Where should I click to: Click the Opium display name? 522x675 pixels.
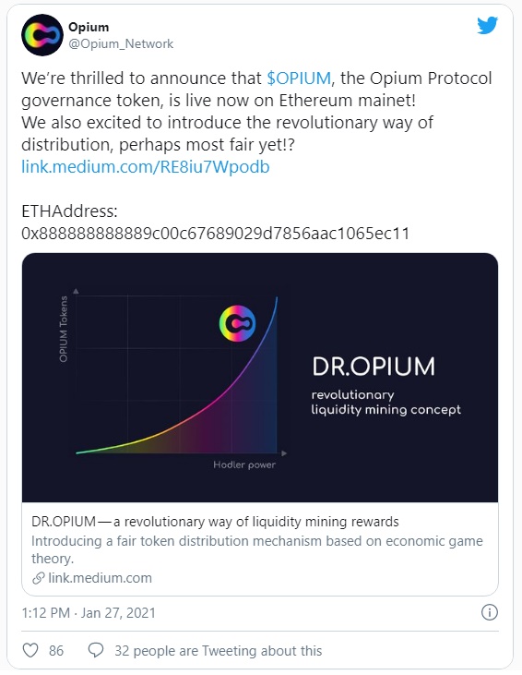coord(89,27)
